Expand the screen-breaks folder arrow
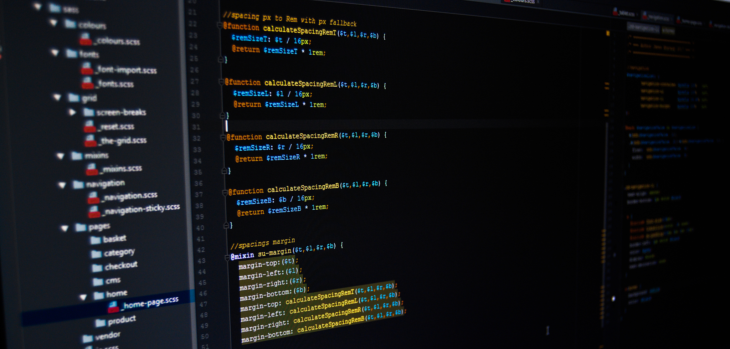This screenshot has height=349, width=730. click(x=72, y=112)
